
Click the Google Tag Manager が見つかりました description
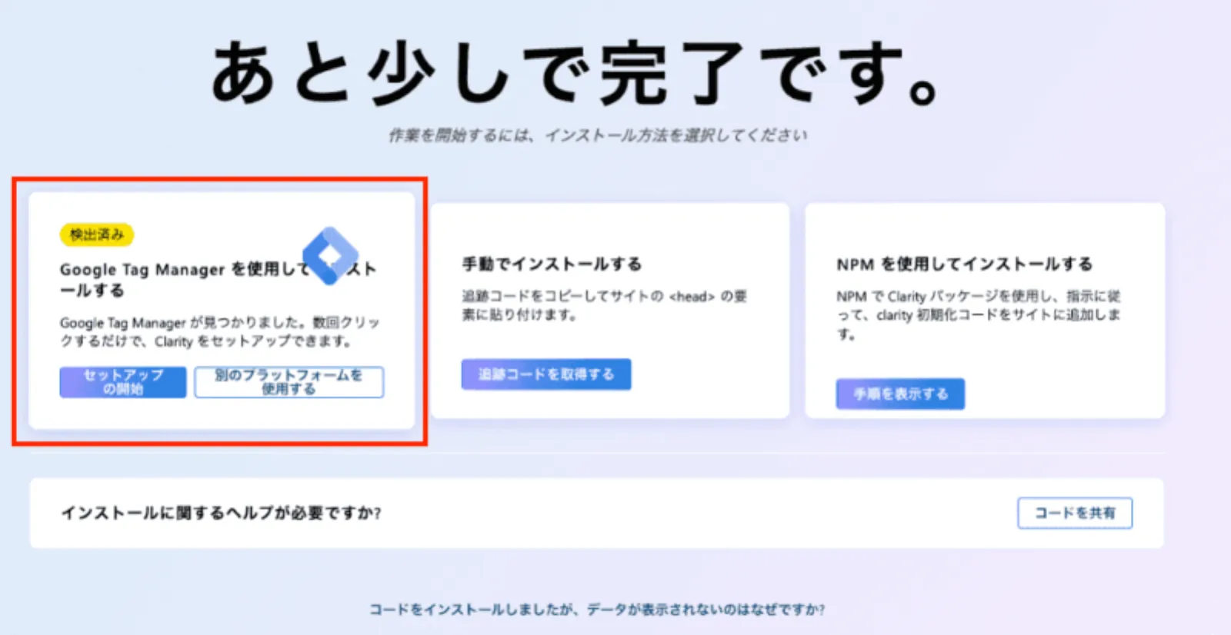click(220, 331)
